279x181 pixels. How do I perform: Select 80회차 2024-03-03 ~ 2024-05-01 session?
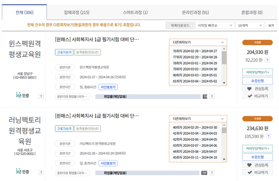tap(195, 75)
